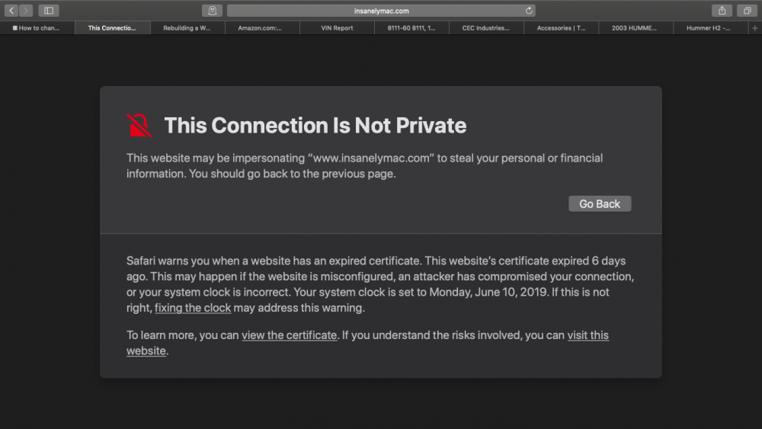
Task: Click 'This Connection Is Not Private' heading
Action: pyautogui.click(x=315, y=126)
